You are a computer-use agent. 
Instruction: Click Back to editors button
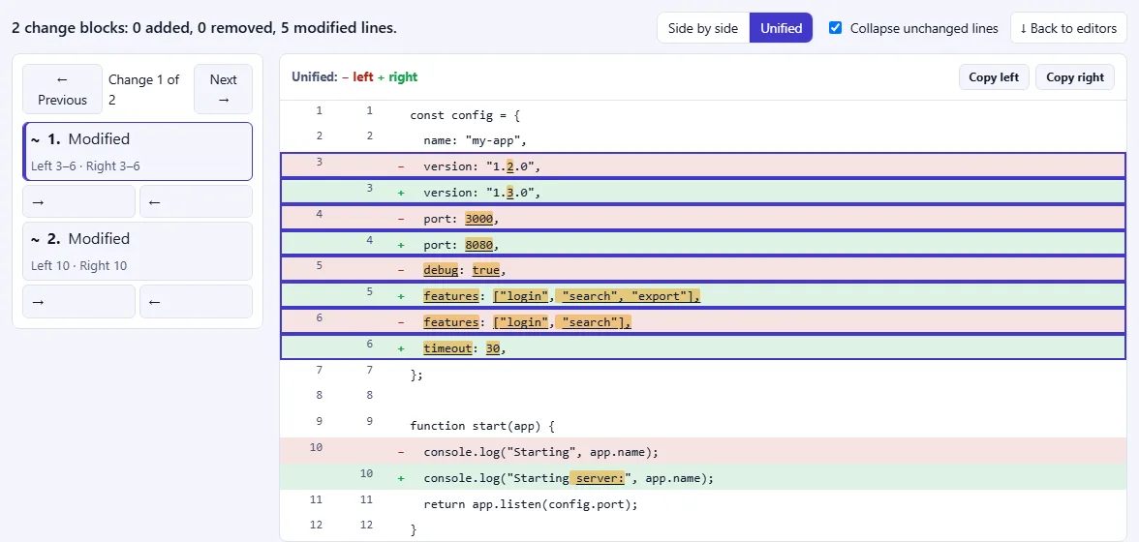pos(1067,28)
